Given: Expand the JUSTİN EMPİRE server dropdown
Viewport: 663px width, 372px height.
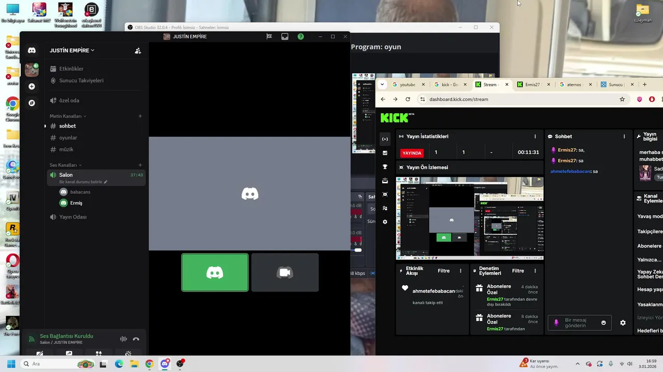Looking at the screenshot, I should click(x=72, y=51).
